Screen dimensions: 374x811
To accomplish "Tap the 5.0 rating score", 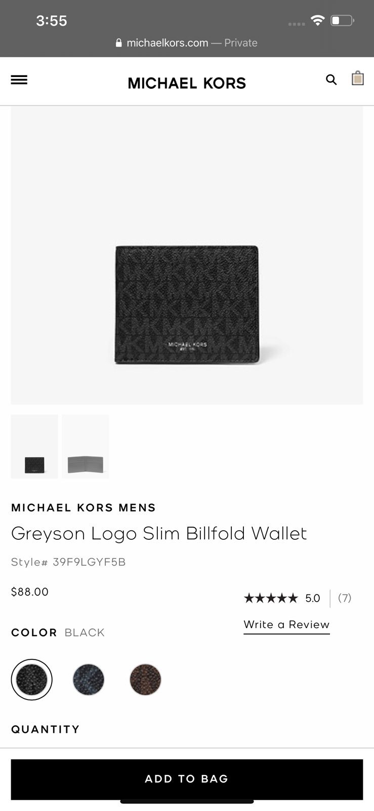I will pos(313,598).
